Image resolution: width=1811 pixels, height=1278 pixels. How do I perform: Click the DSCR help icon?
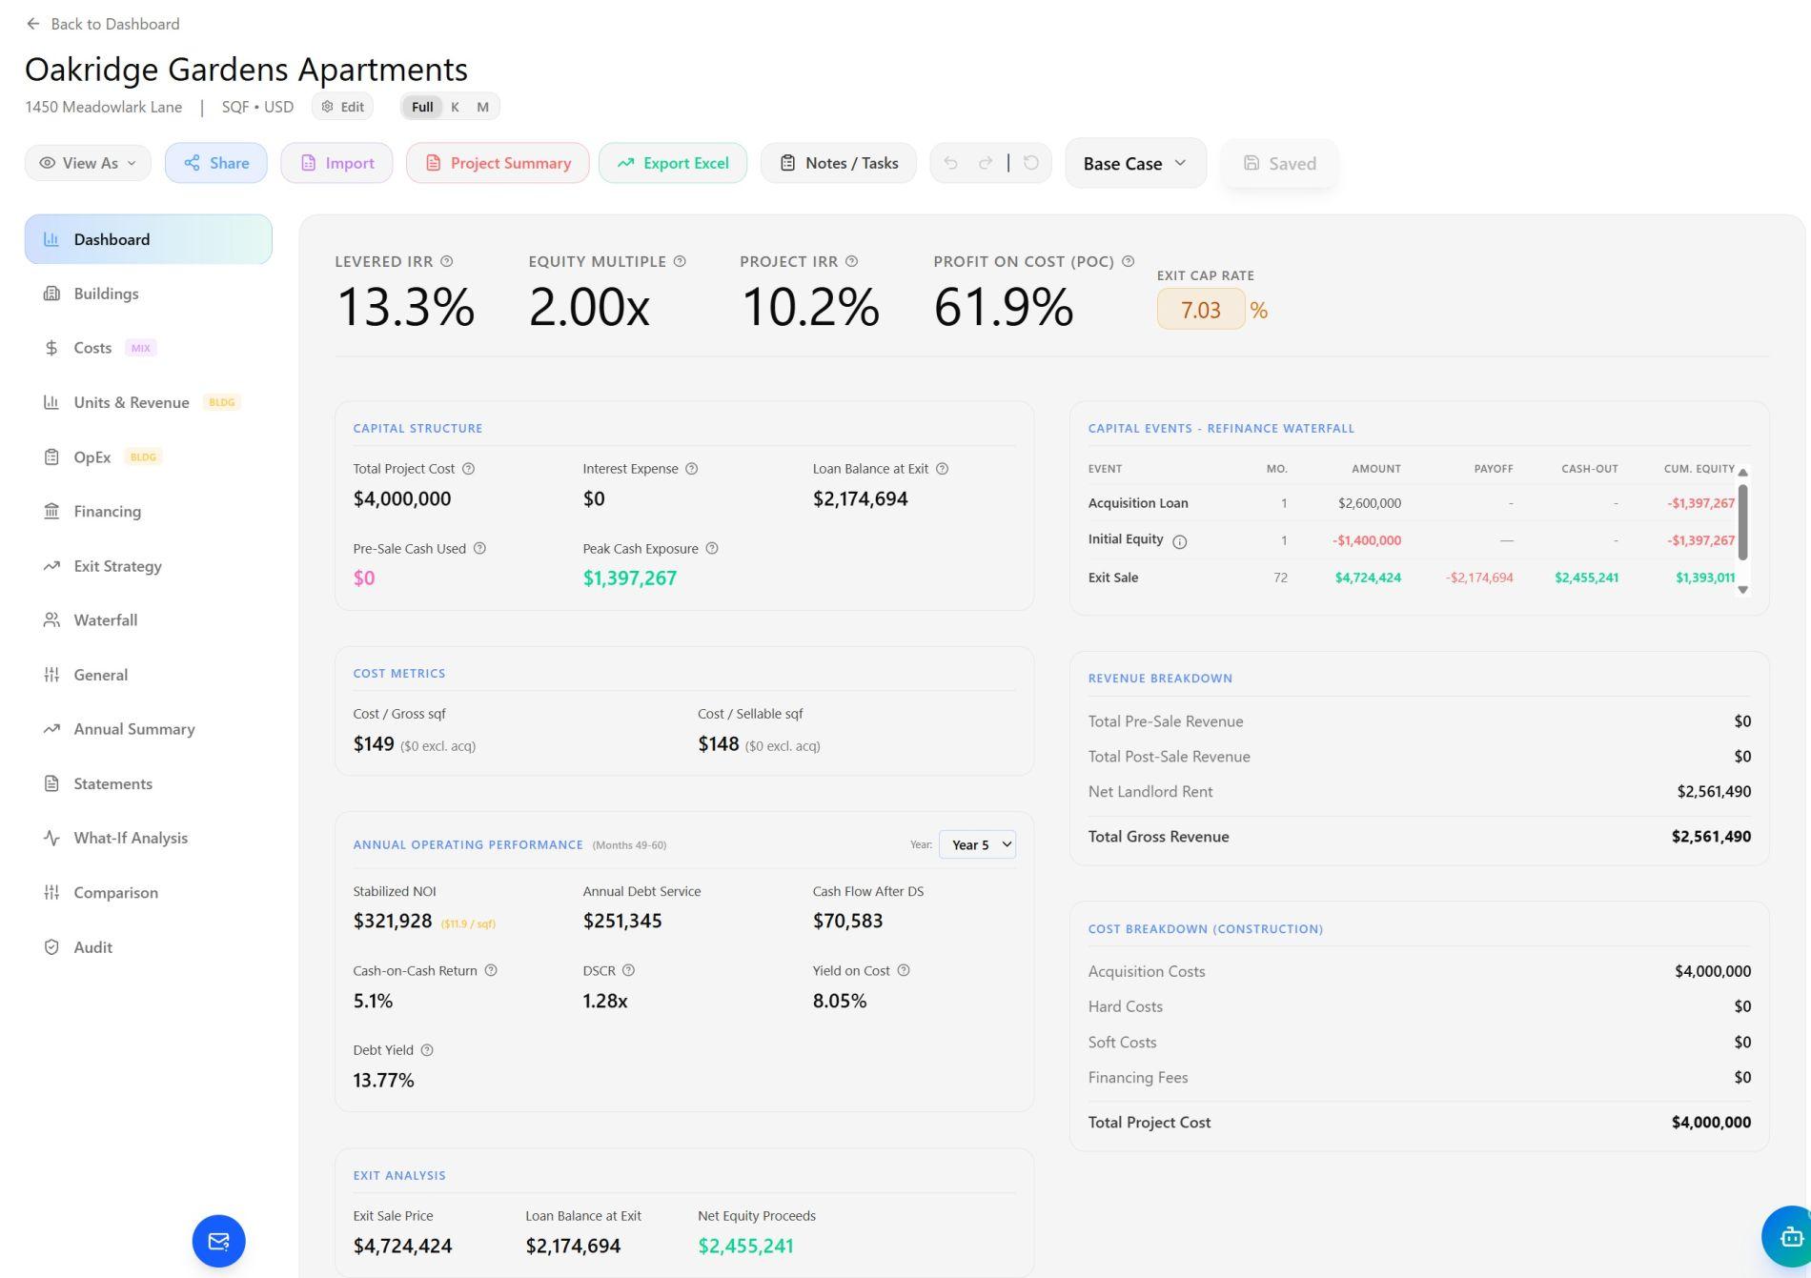[x=629, y=971]
